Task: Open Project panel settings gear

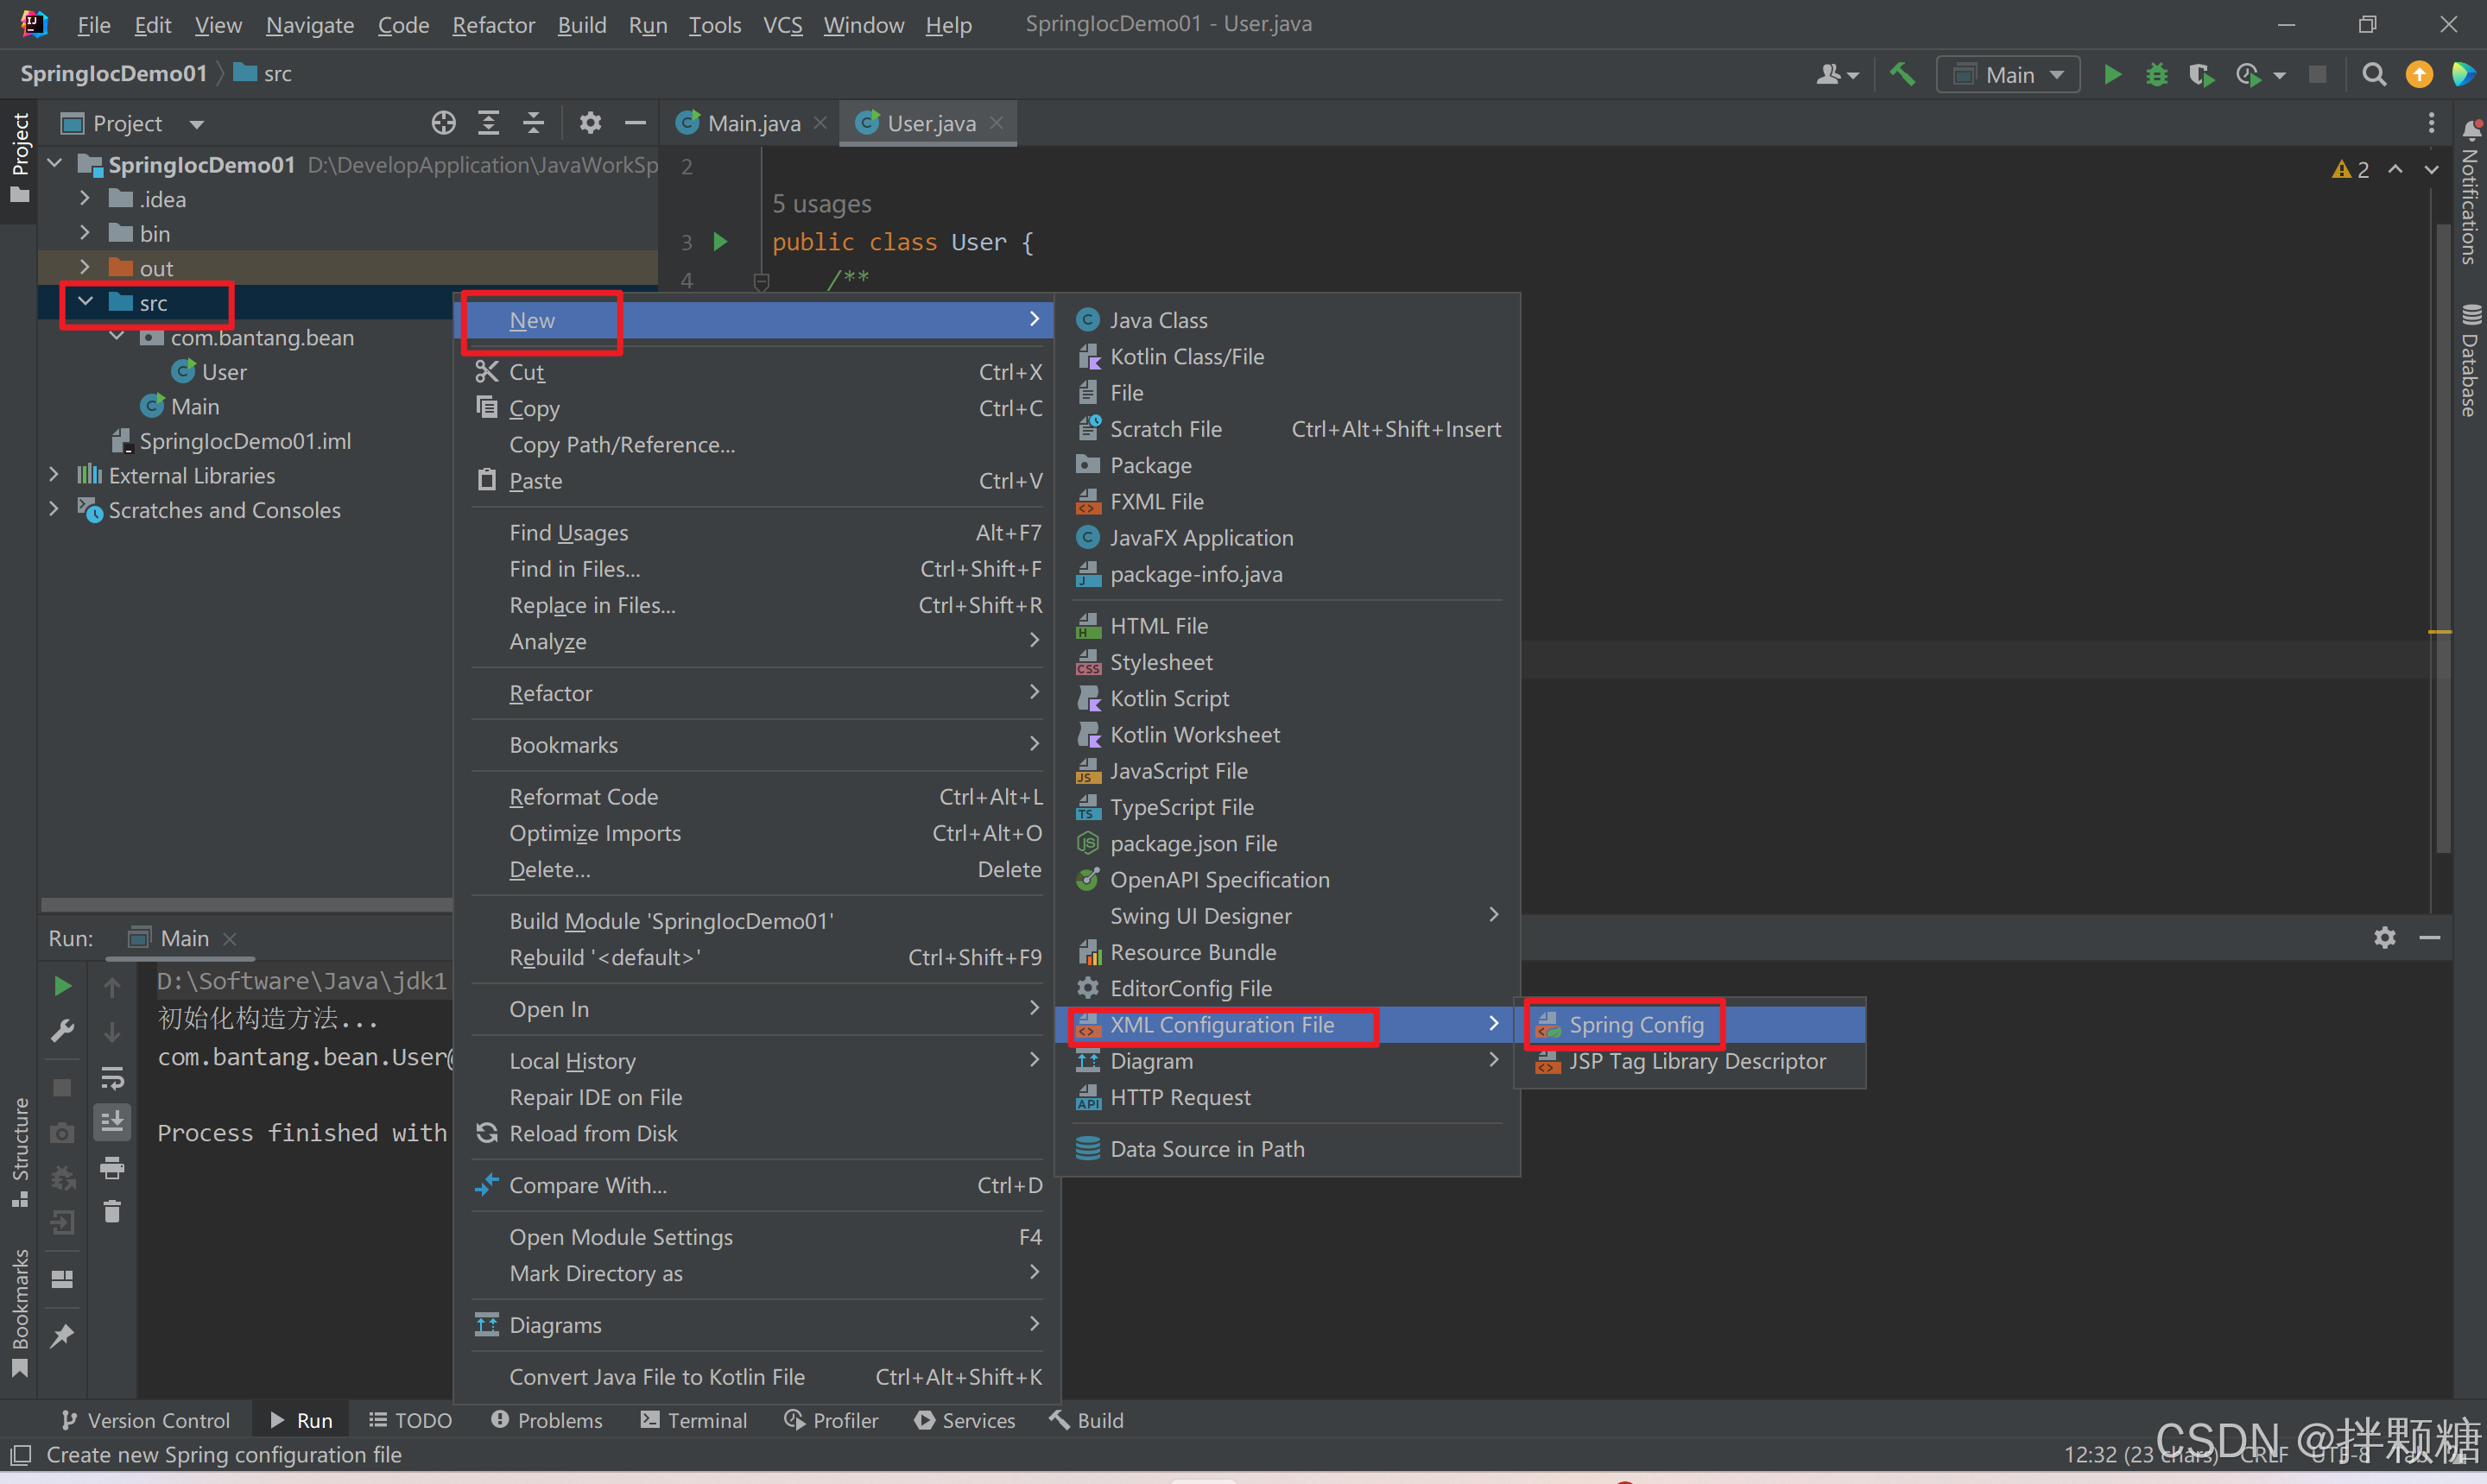Action: [590, 123]
